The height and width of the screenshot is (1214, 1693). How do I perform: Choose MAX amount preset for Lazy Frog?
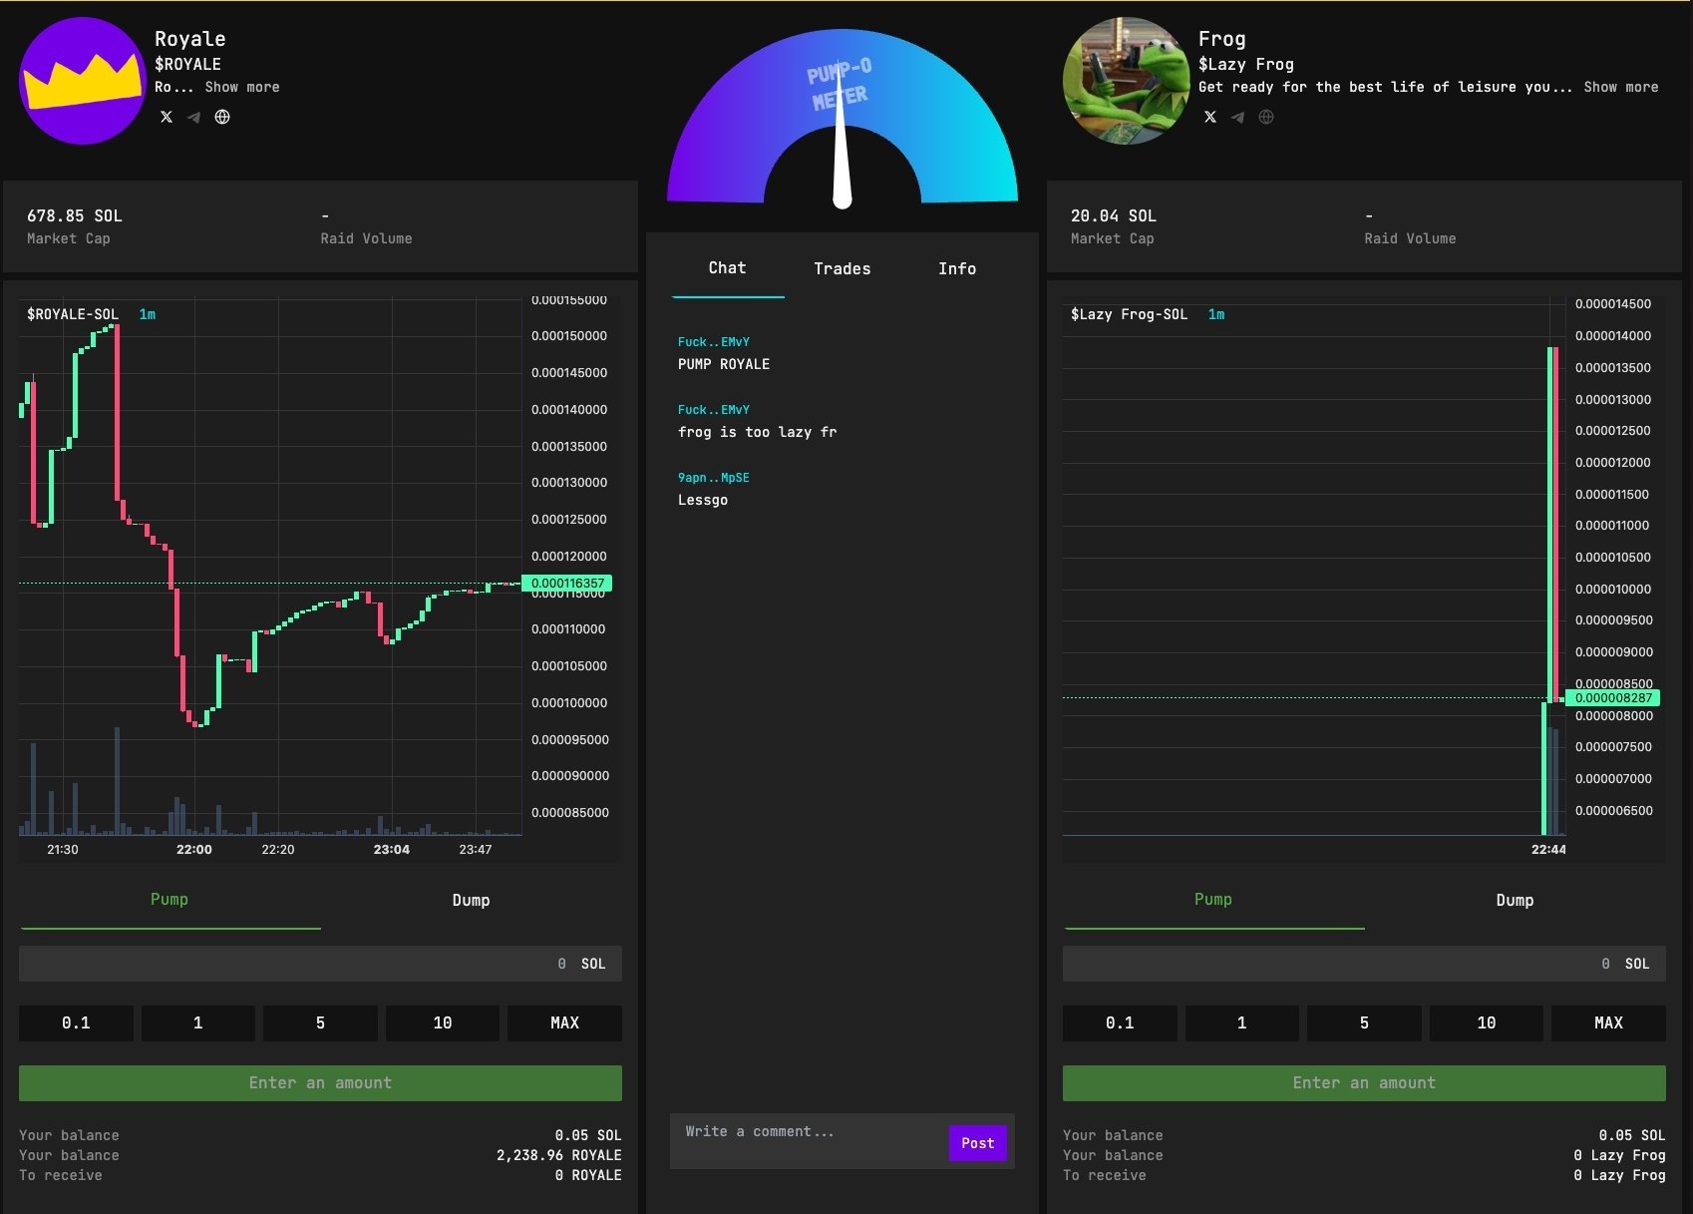click(x=1608, y=1022)
